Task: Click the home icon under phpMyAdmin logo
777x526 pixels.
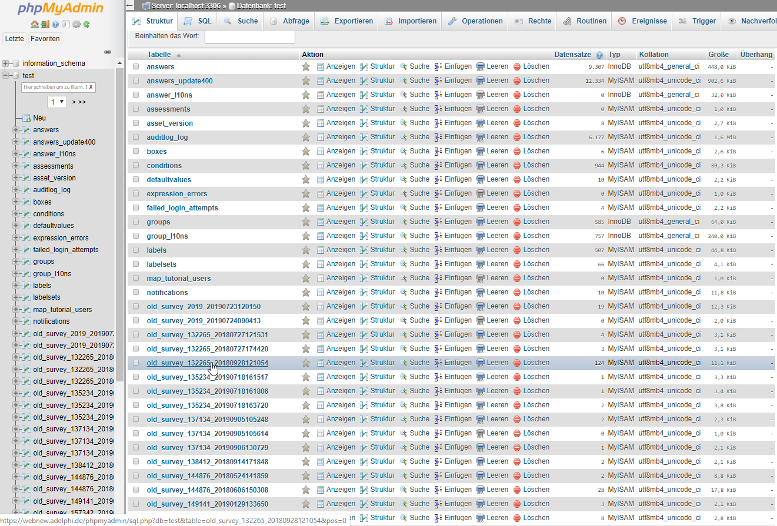Action: (x=34, y=25)
